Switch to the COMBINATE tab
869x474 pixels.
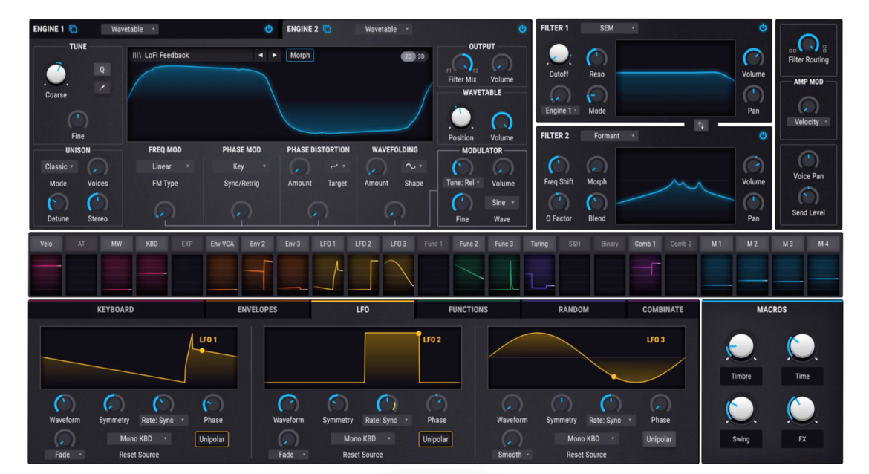[x=663, y=309]
